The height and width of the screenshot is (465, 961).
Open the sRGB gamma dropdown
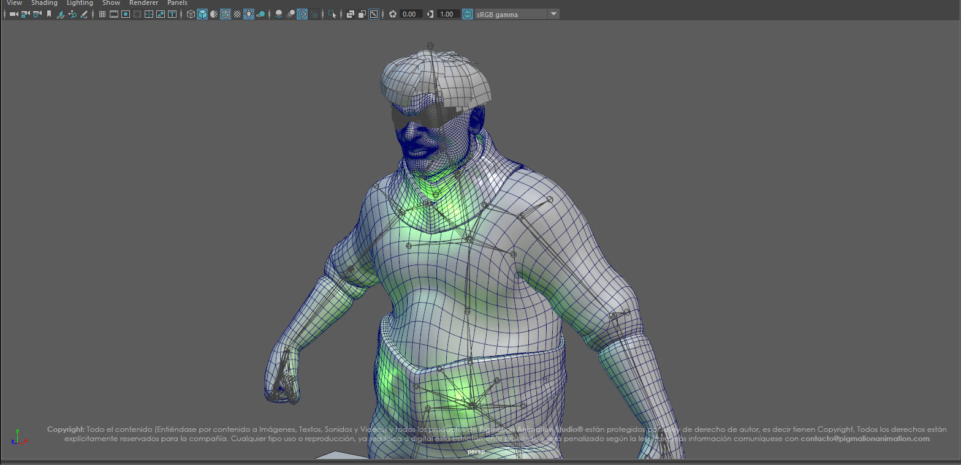point(553,14)
